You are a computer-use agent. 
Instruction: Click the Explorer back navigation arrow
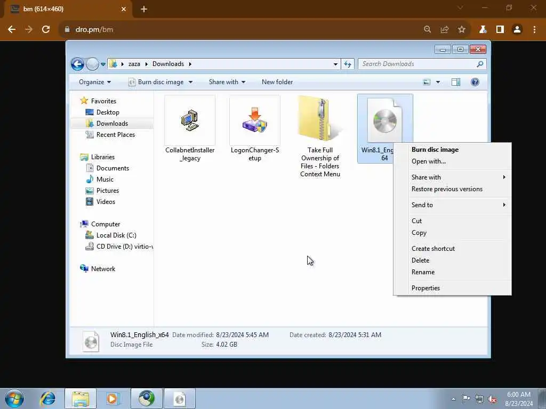pos(77,64)
